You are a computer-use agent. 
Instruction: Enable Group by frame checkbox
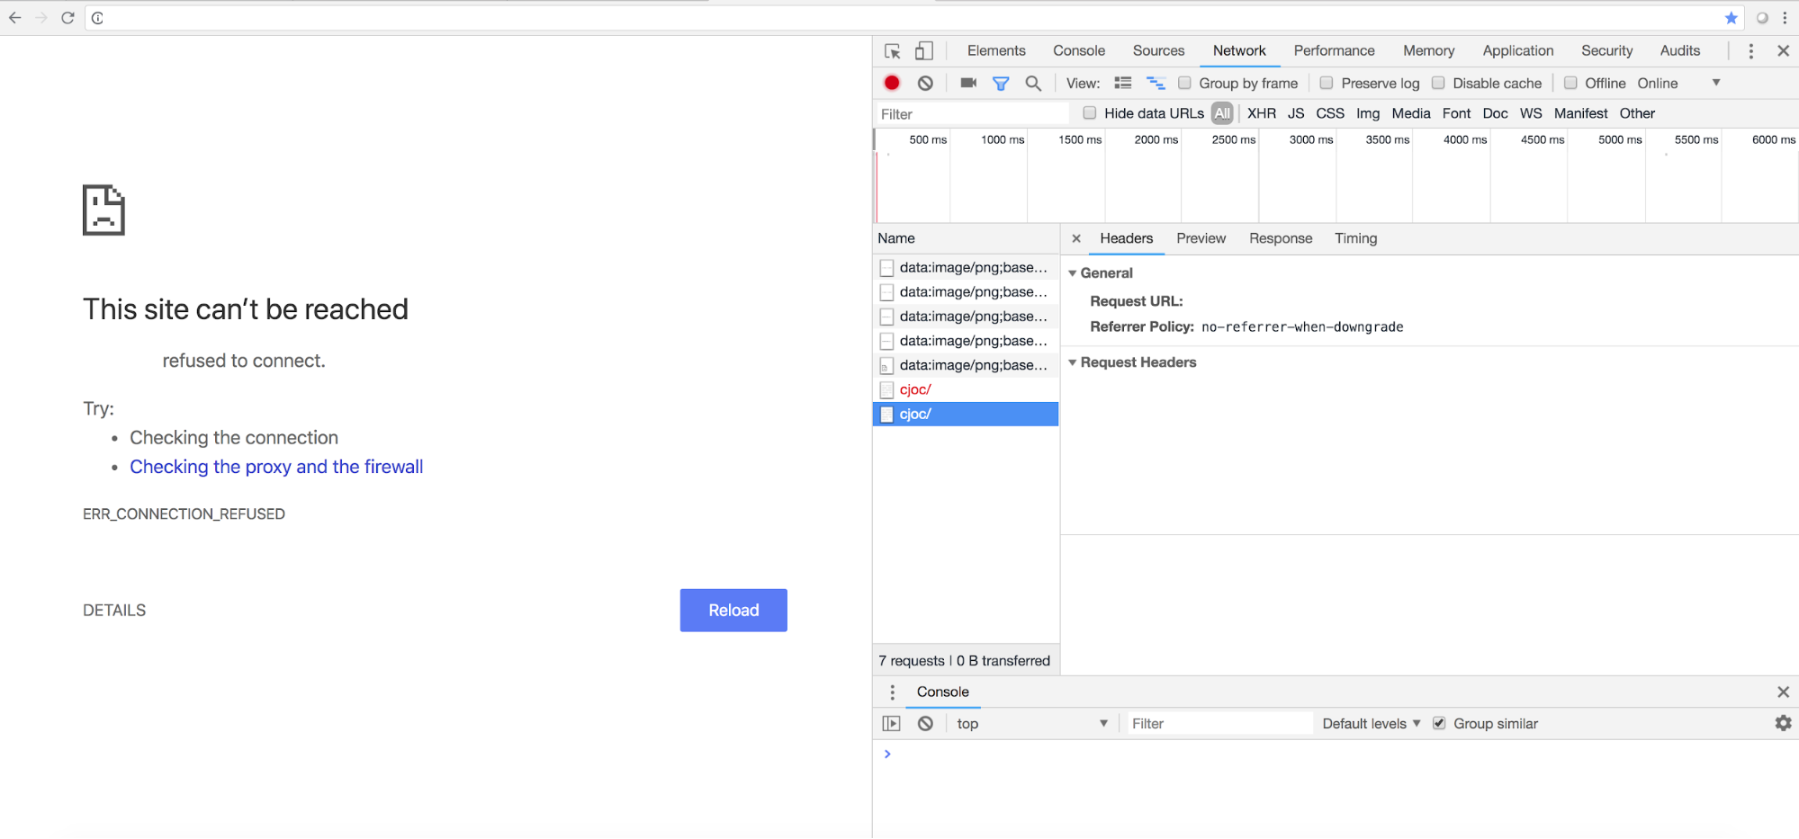(x=1185, y=83)
